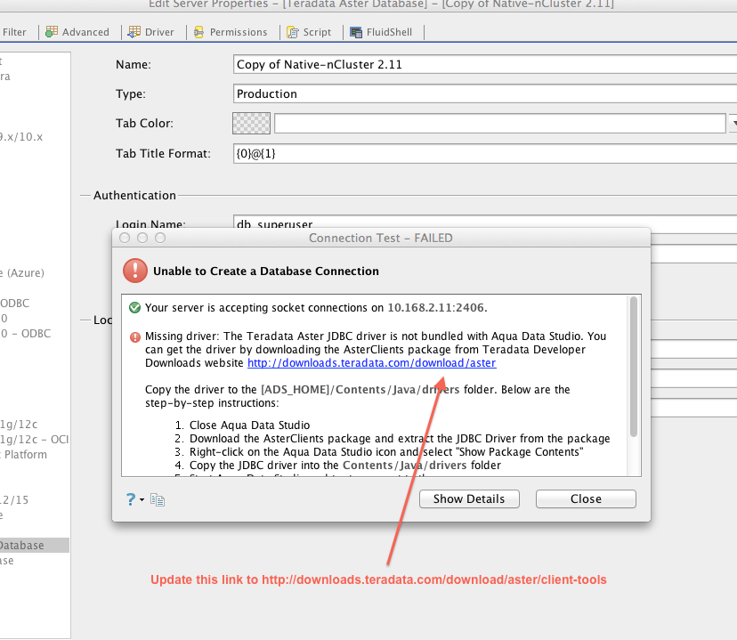This screenshot has width=737, height=640.
Task: Switch to the Script tab
Action: coord(309,32)
